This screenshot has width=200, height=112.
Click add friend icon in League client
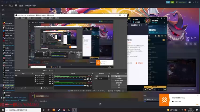(156, 36)
